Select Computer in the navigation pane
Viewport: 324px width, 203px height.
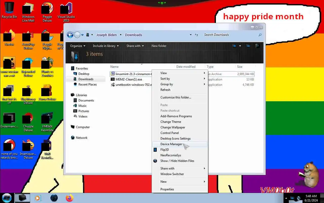[83, 127]
